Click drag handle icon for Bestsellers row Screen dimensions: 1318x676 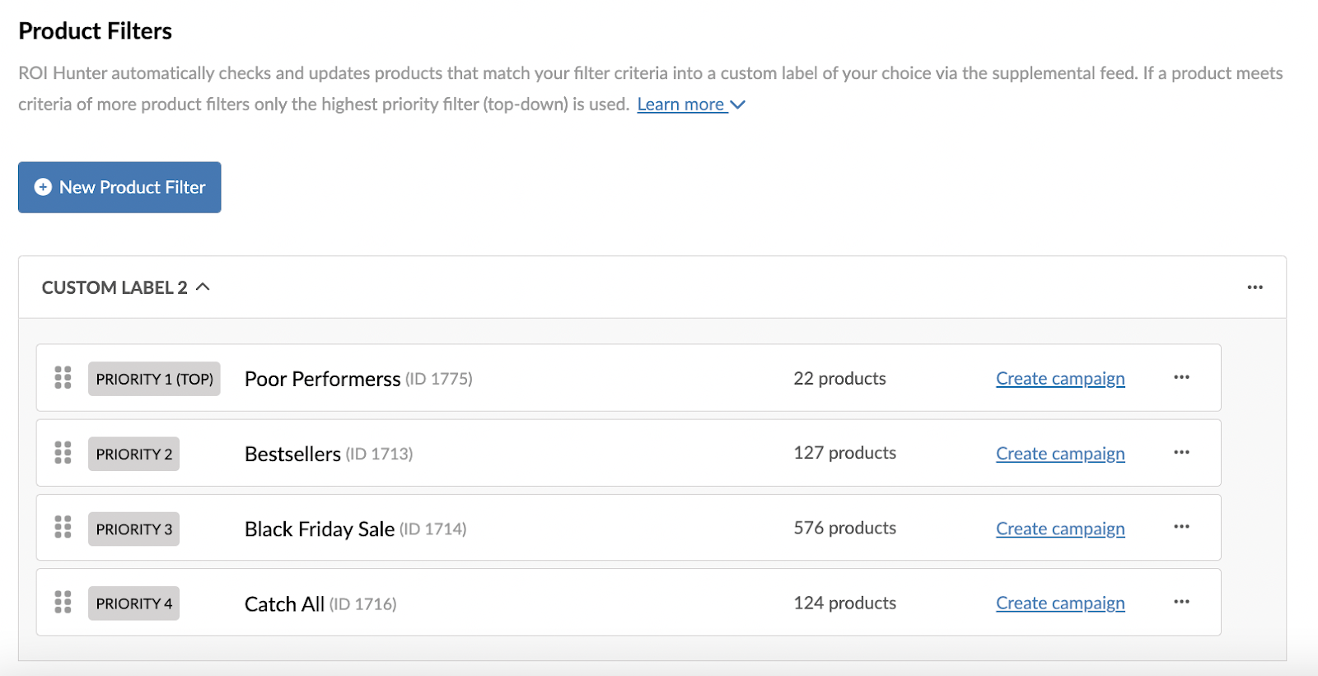pos(63,453)
